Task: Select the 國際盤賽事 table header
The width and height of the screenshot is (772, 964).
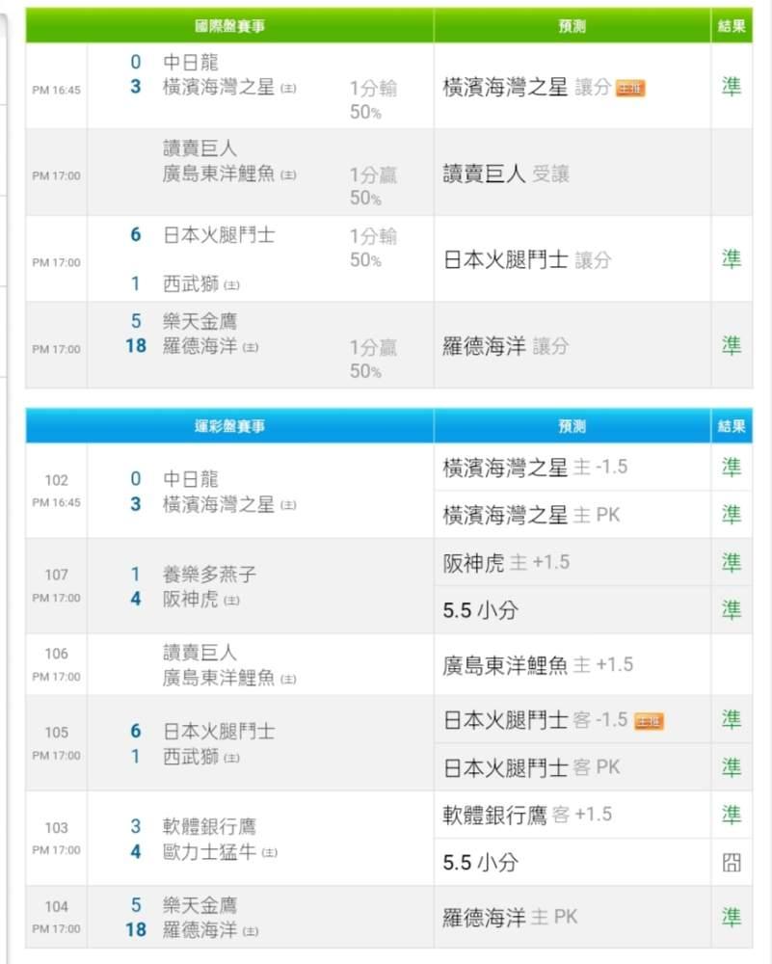Action: coord(229,27)
